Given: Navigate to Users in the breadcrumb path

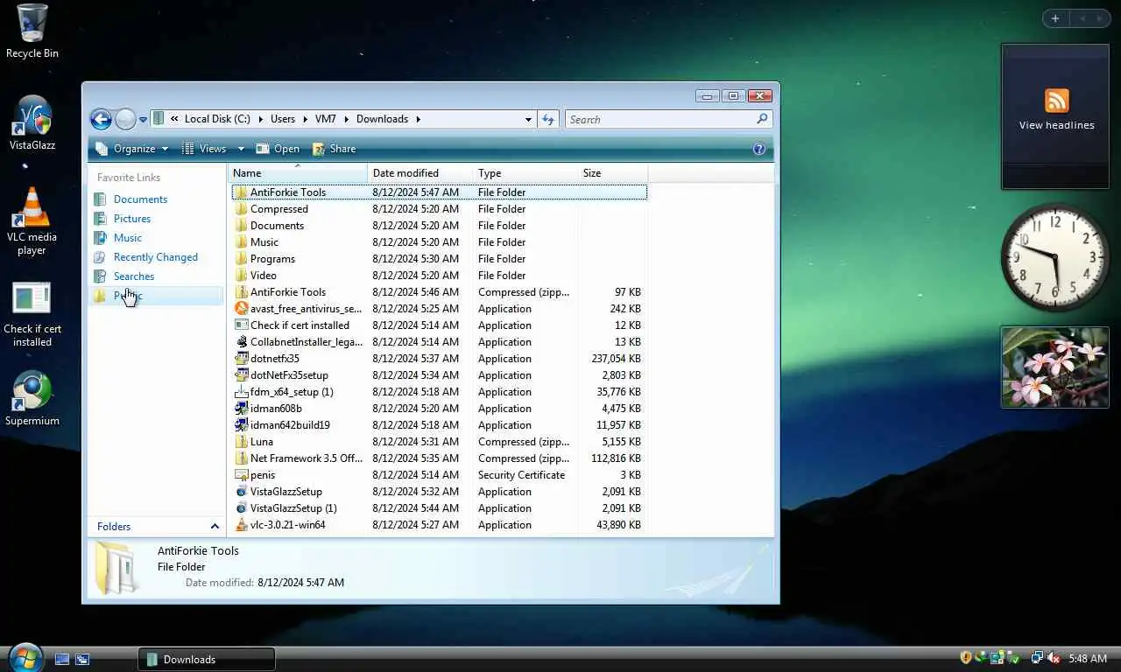Looking at the screenshot, I should click(283, 119).
